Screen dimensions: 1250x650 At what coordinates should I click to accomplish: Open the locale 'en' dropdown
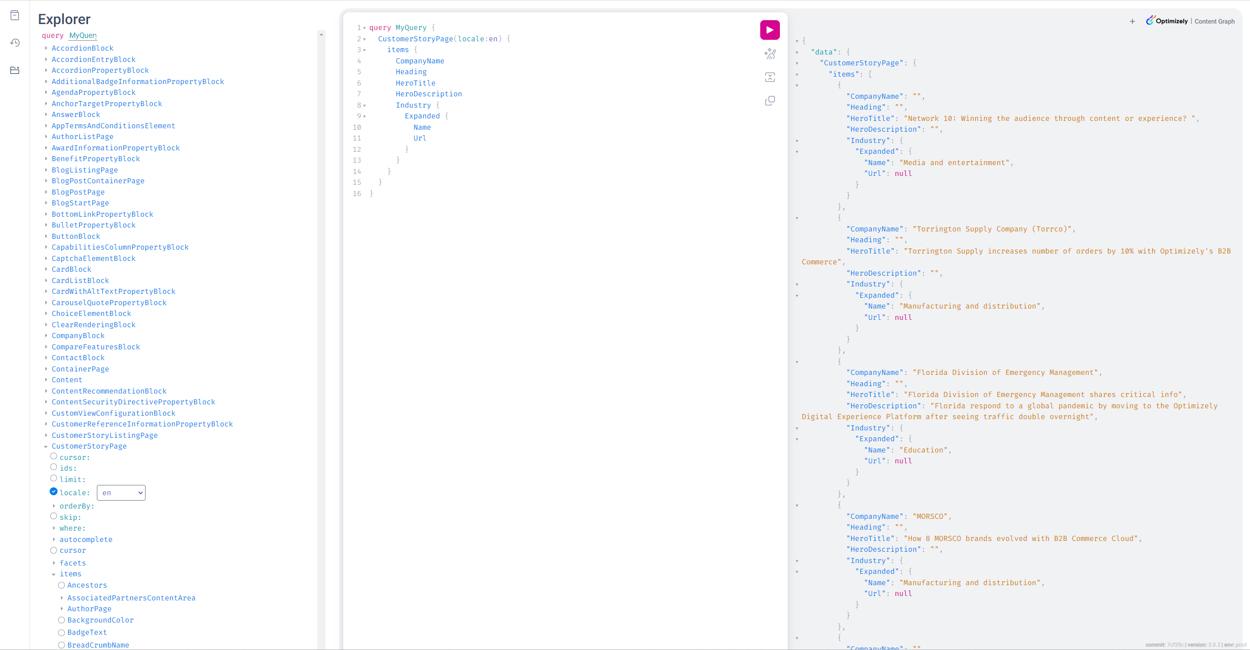(x=121, y=492)
